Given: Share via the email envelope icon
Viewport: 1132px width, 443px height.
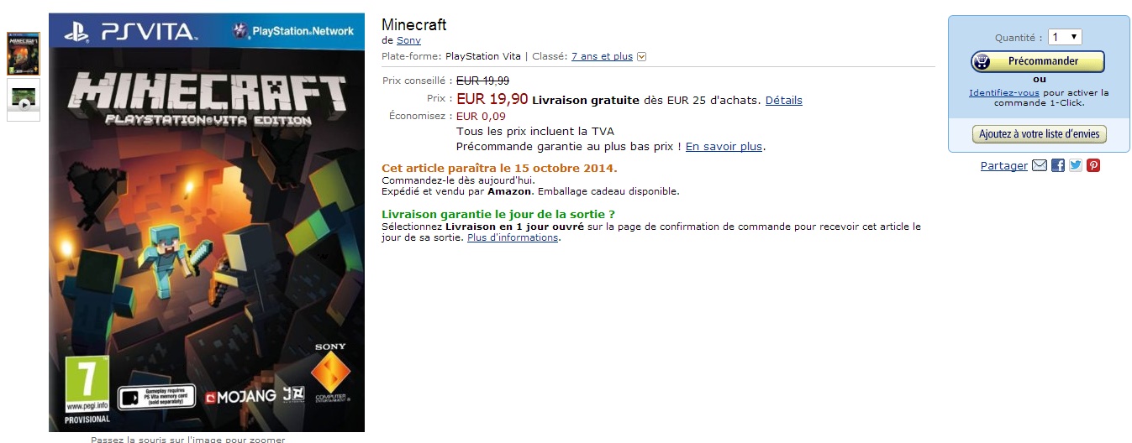Looking at the screenshot, I should click(x=1040, y=165).
